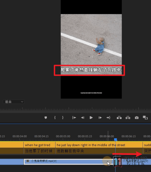The width and height of the screenshot is (151, 172).
Task: Select the 当他累了的时候 subtitle clip
Action: 39,151
